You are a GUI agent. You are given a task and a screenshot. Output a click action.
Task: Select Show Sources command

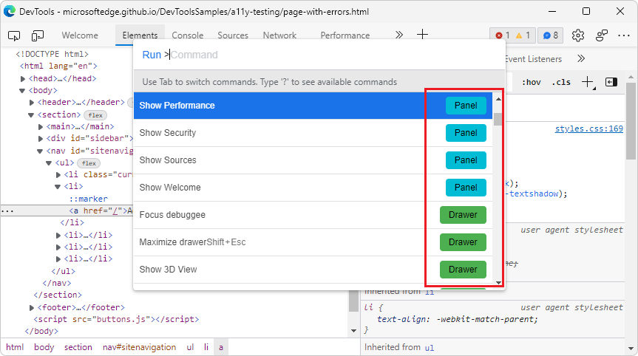tap(313, 160)
